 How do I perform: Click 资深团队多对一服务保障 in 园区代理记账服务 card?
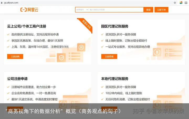tap(121, 35)
